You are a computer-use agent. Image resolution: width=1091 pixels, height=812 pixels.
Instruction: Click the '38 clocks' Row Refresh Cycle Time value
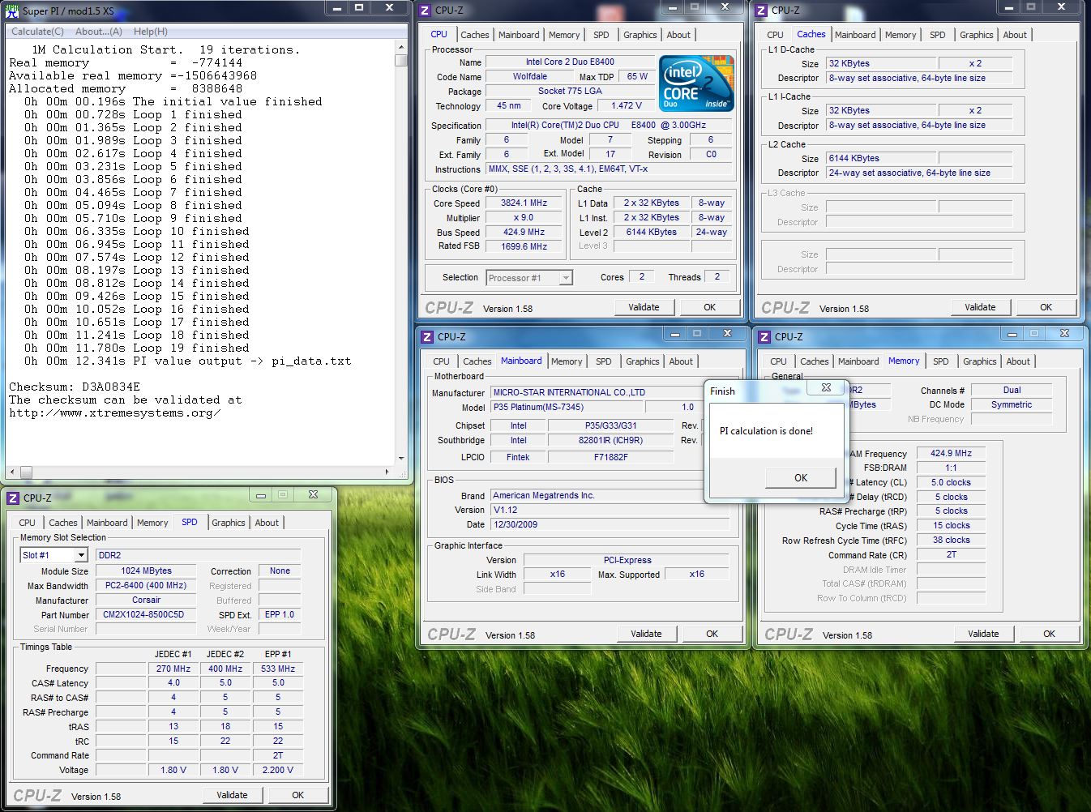click(x=952, y=540)
